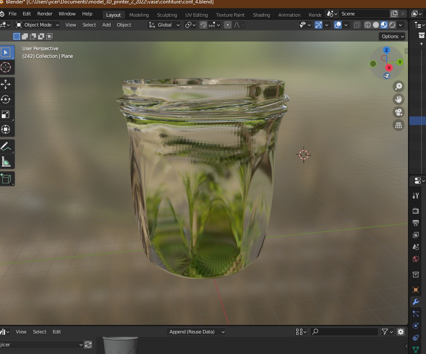The width and height of the screenshot is (426, 354).
Task: Select the Move tool in the toolbar
Action: coord(6,84)
